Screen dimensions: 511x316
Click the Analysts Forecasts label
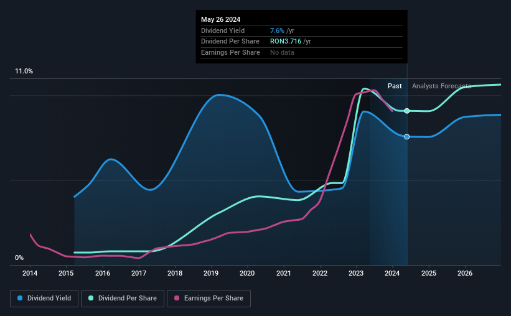pyautogui.click(x=441, y=86)
